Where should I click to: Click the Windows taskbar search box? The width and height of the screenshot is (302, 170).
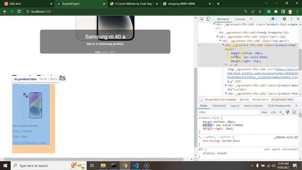point(49,166)
